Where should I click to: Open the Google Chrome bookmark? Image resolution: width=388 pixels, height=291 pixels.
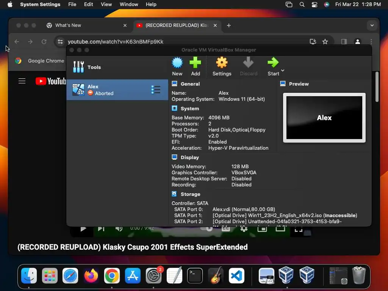click(39, 61)
